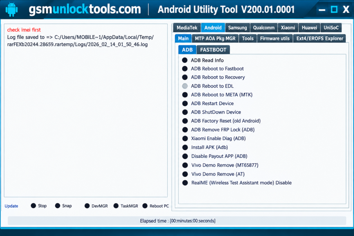
Task: Select the Main sub-tab
Action: click(183, 39)
